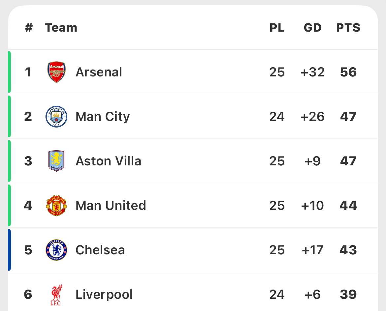Sort table by PTS column header
The width and height of the screenshot is (386, 311).
[x=348, y=28]
